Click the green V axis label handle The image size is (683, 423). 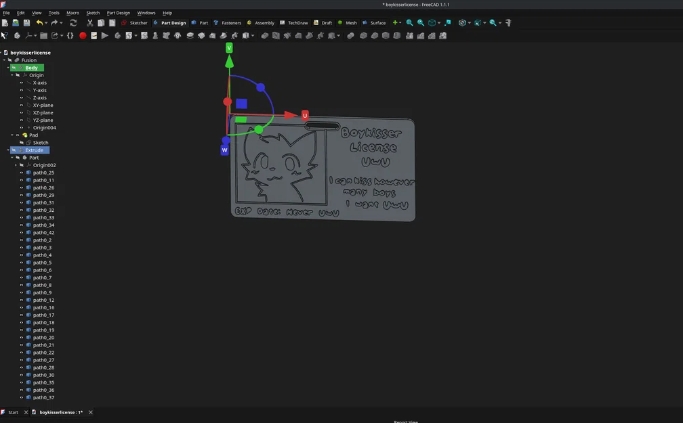coord(229,48)
